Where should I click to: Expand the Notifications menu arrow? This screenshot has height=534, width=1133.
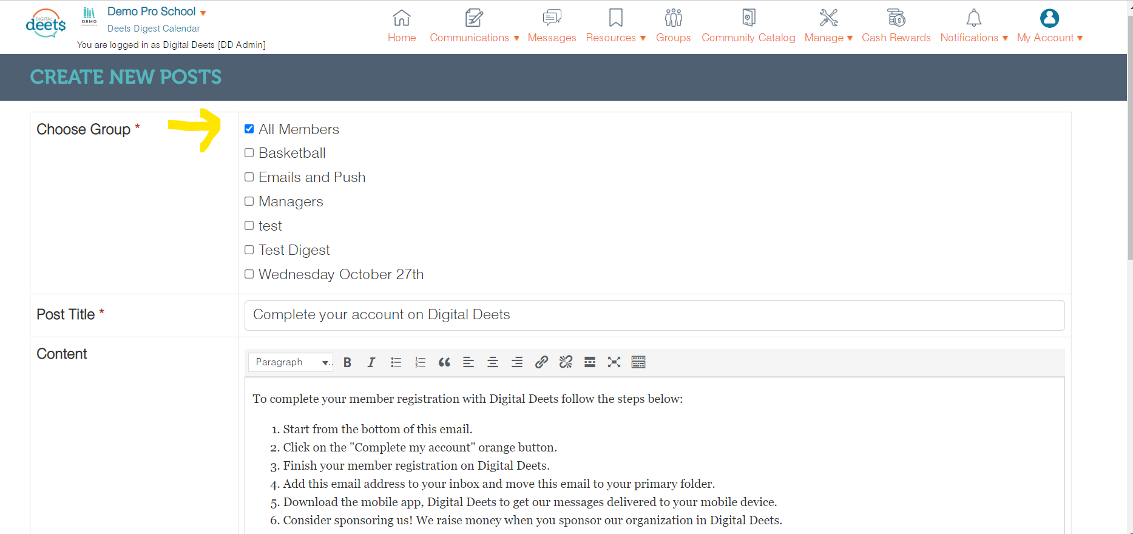pyautogui.click(x=1005, y=38)
